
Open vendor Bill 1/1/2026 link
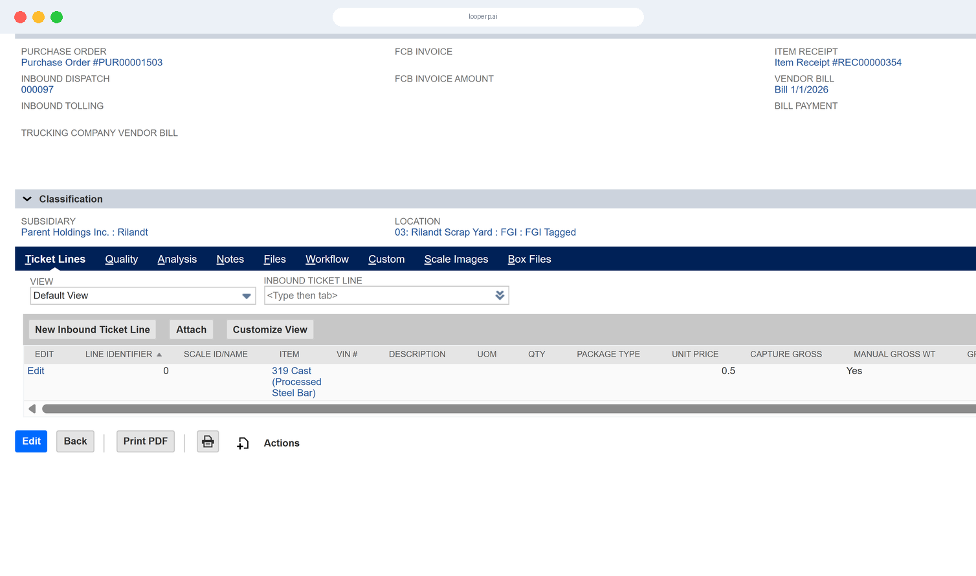(801, 90)
